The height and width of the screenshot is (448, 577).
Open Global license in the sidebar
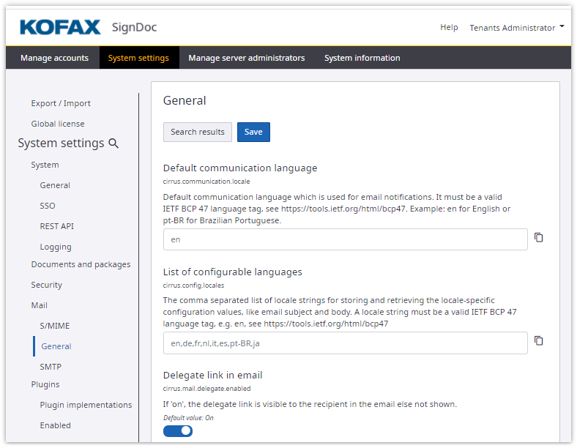(x=58, y=124)
